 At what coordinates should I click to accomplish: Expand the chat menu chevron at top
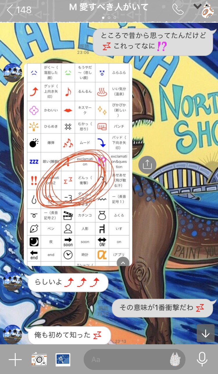click(x=197, y=6)
